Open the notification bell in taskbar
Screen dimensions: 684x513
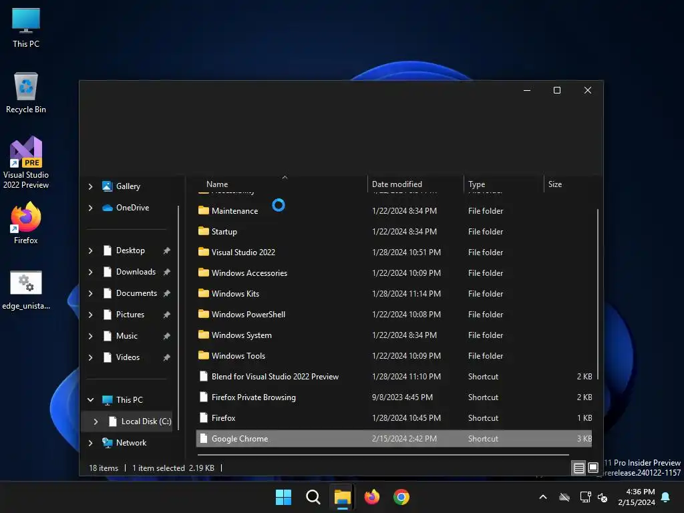click(666, 497)
